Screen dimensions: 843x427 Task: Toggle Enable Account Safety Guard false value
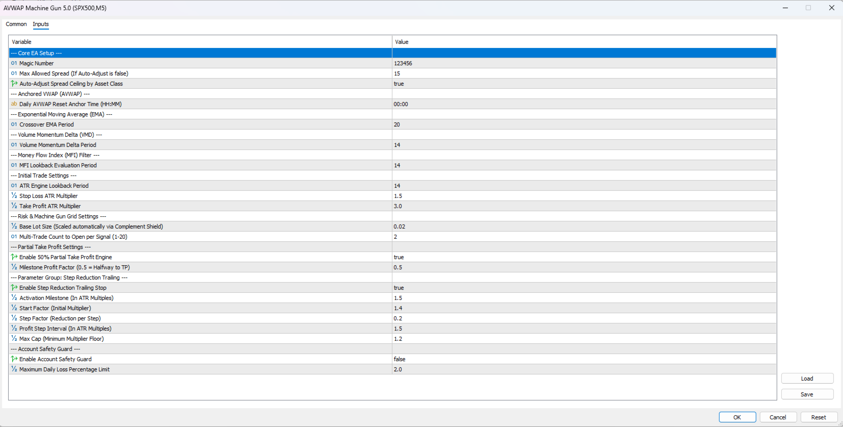coord(584,359)
